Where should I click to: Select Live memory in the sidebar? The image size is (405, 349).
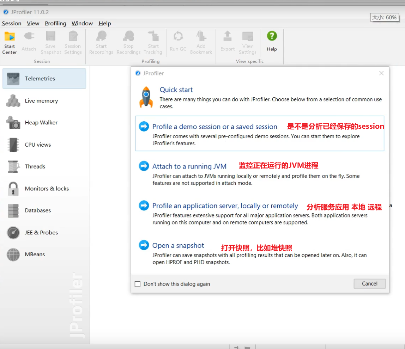(44, 101)
